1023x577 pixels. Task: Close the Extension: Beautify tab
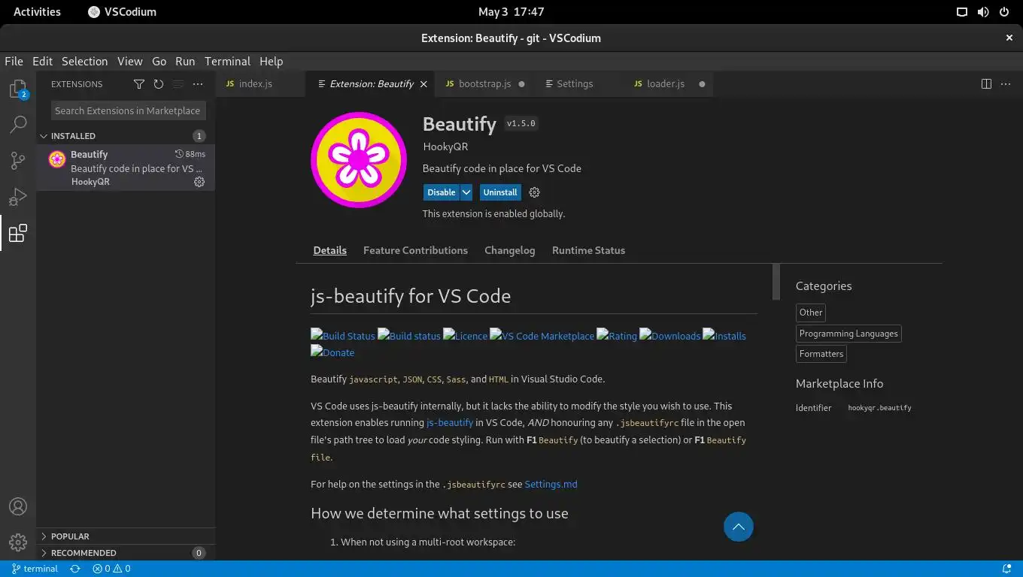[423, 84]
